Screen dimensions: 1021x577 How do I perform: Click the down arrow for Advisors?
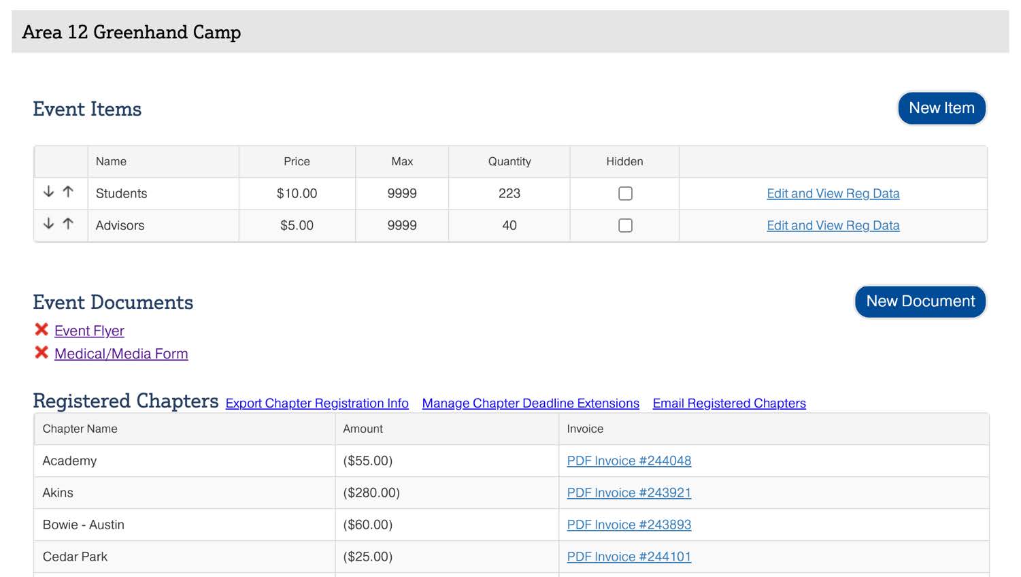48,224
